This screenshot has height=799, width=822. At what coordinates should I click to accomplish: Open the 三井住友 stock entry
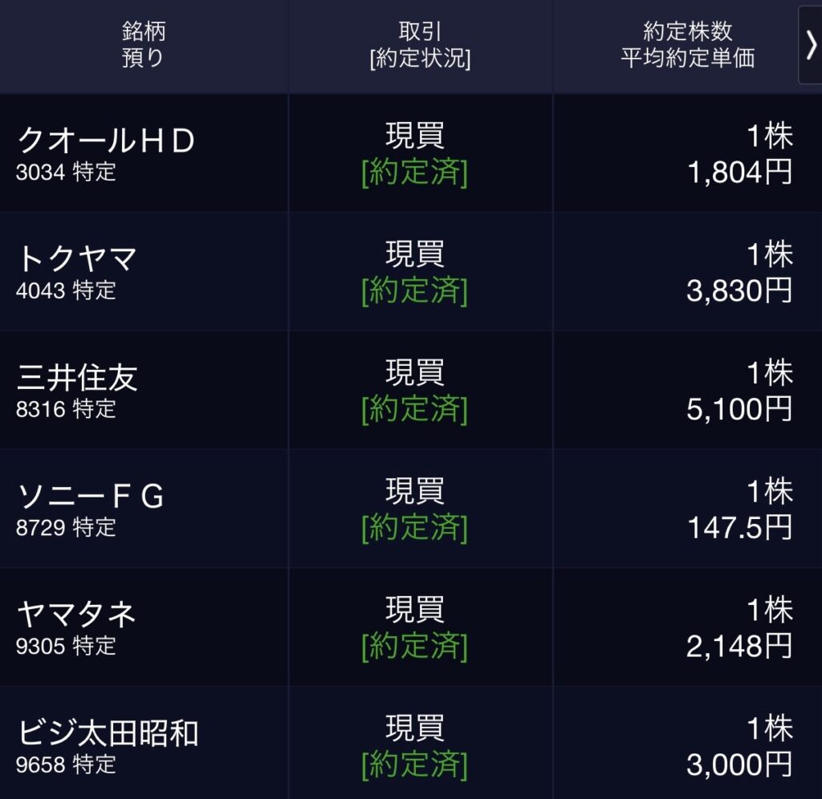coord(77,377)
